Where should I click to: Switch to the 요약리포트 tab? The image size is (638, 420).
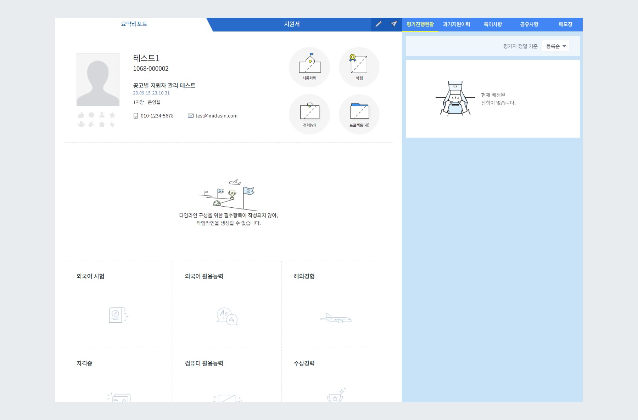134,24
